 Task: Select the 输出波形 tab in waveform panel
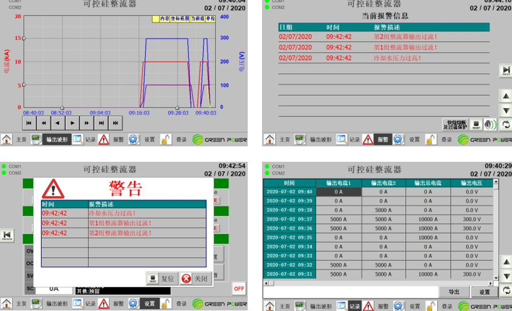click(x=57, y=139)
